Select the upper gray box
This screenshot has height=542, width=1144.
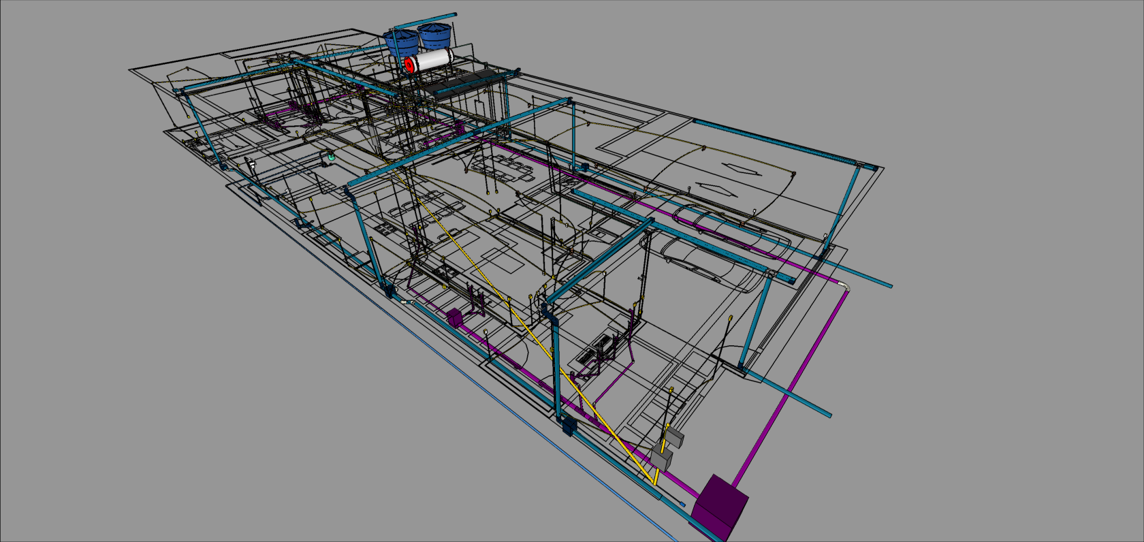(x=674, y=436)
